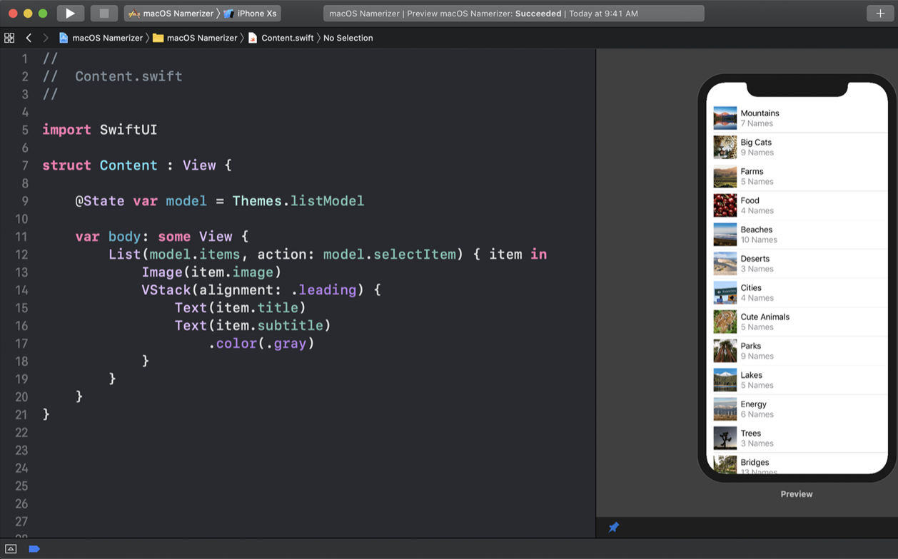
Task: Go back to the previous file
Action: pos(29,38)
